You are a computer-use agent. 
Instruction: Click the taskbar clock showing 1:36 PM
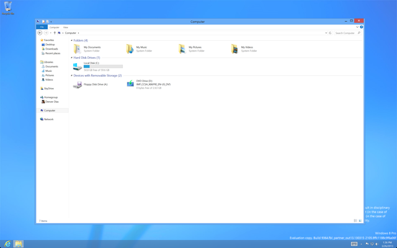point(387,244)
